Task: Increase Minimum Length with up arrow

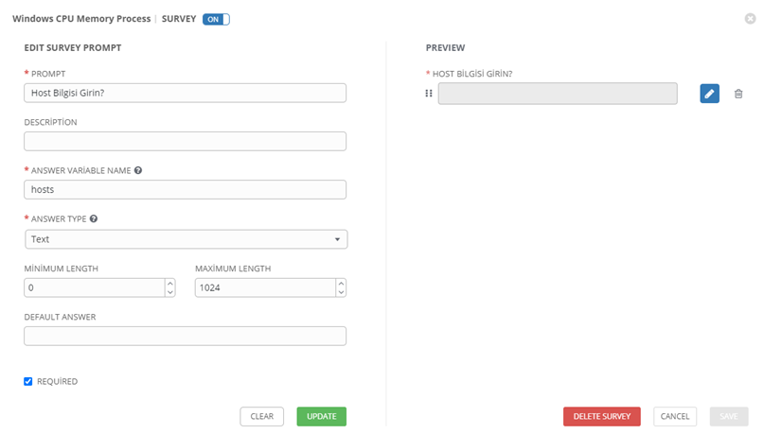Action: [x=170, y=283]
